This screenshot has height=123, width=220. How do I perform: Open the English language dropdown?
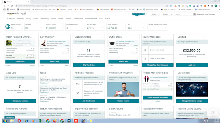tap(167, 14)
